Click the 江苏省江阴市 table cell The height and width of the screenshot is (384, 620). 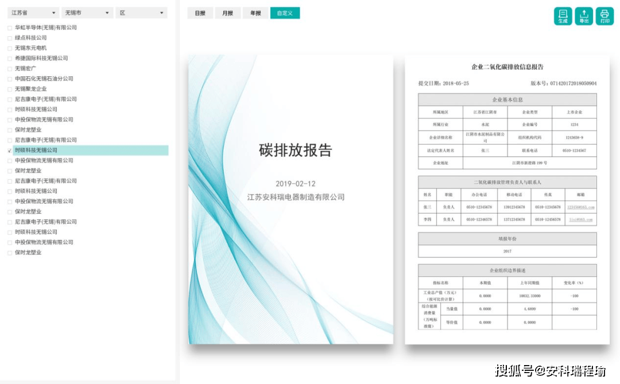point(485,113)
